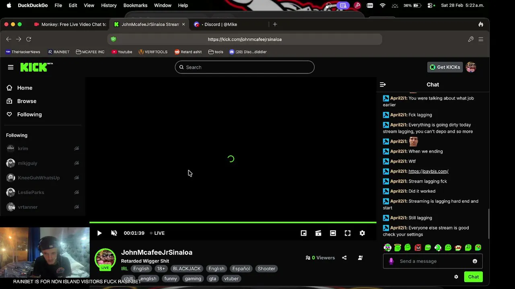This screenshot has height=289, width=515.
Task: Open browser hamburger menu at right
Action: [481, 39]
